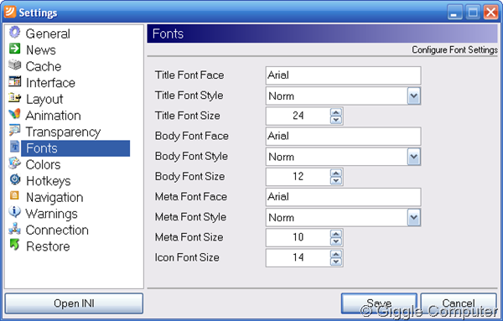Open Connection settings
The height and width of the screenshot is (321, 503).
coord(57,230)
